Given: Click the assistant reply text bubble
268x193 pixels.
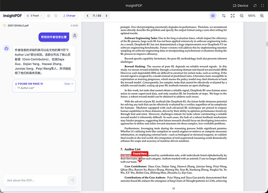Looking at the screenshot, I should [x=44, y=61].
